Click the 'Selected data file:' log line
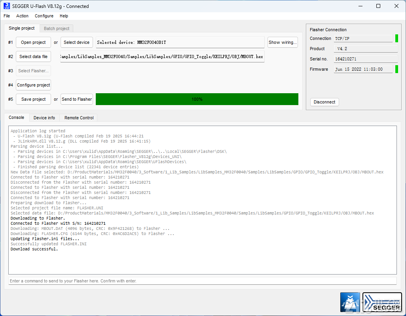 [x=192, y=213]
